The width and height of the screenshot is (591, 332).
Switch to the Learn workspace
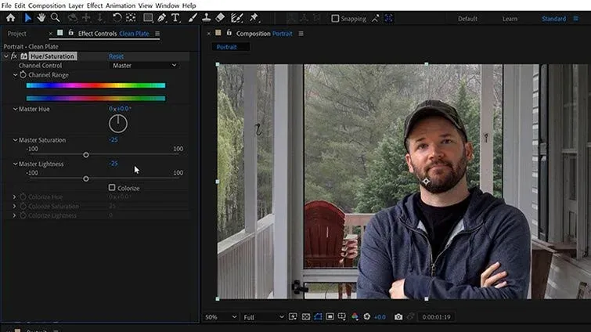pyautogui.click(x=510, y=19)
